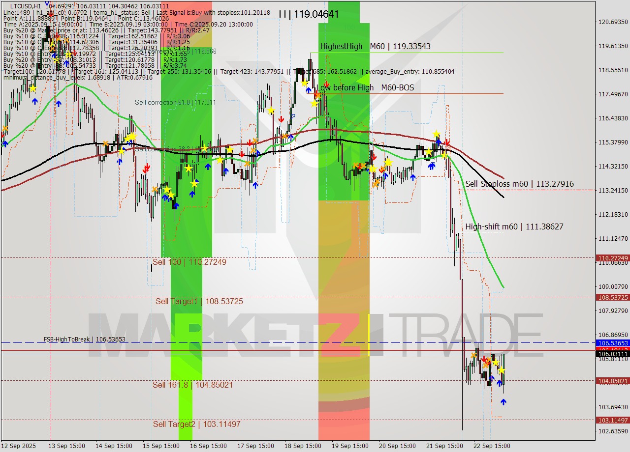The height and width of the screenshot is (452, 630).
Task: Click the red sell arrow above the Low before High label
Action: pos(327,84)
